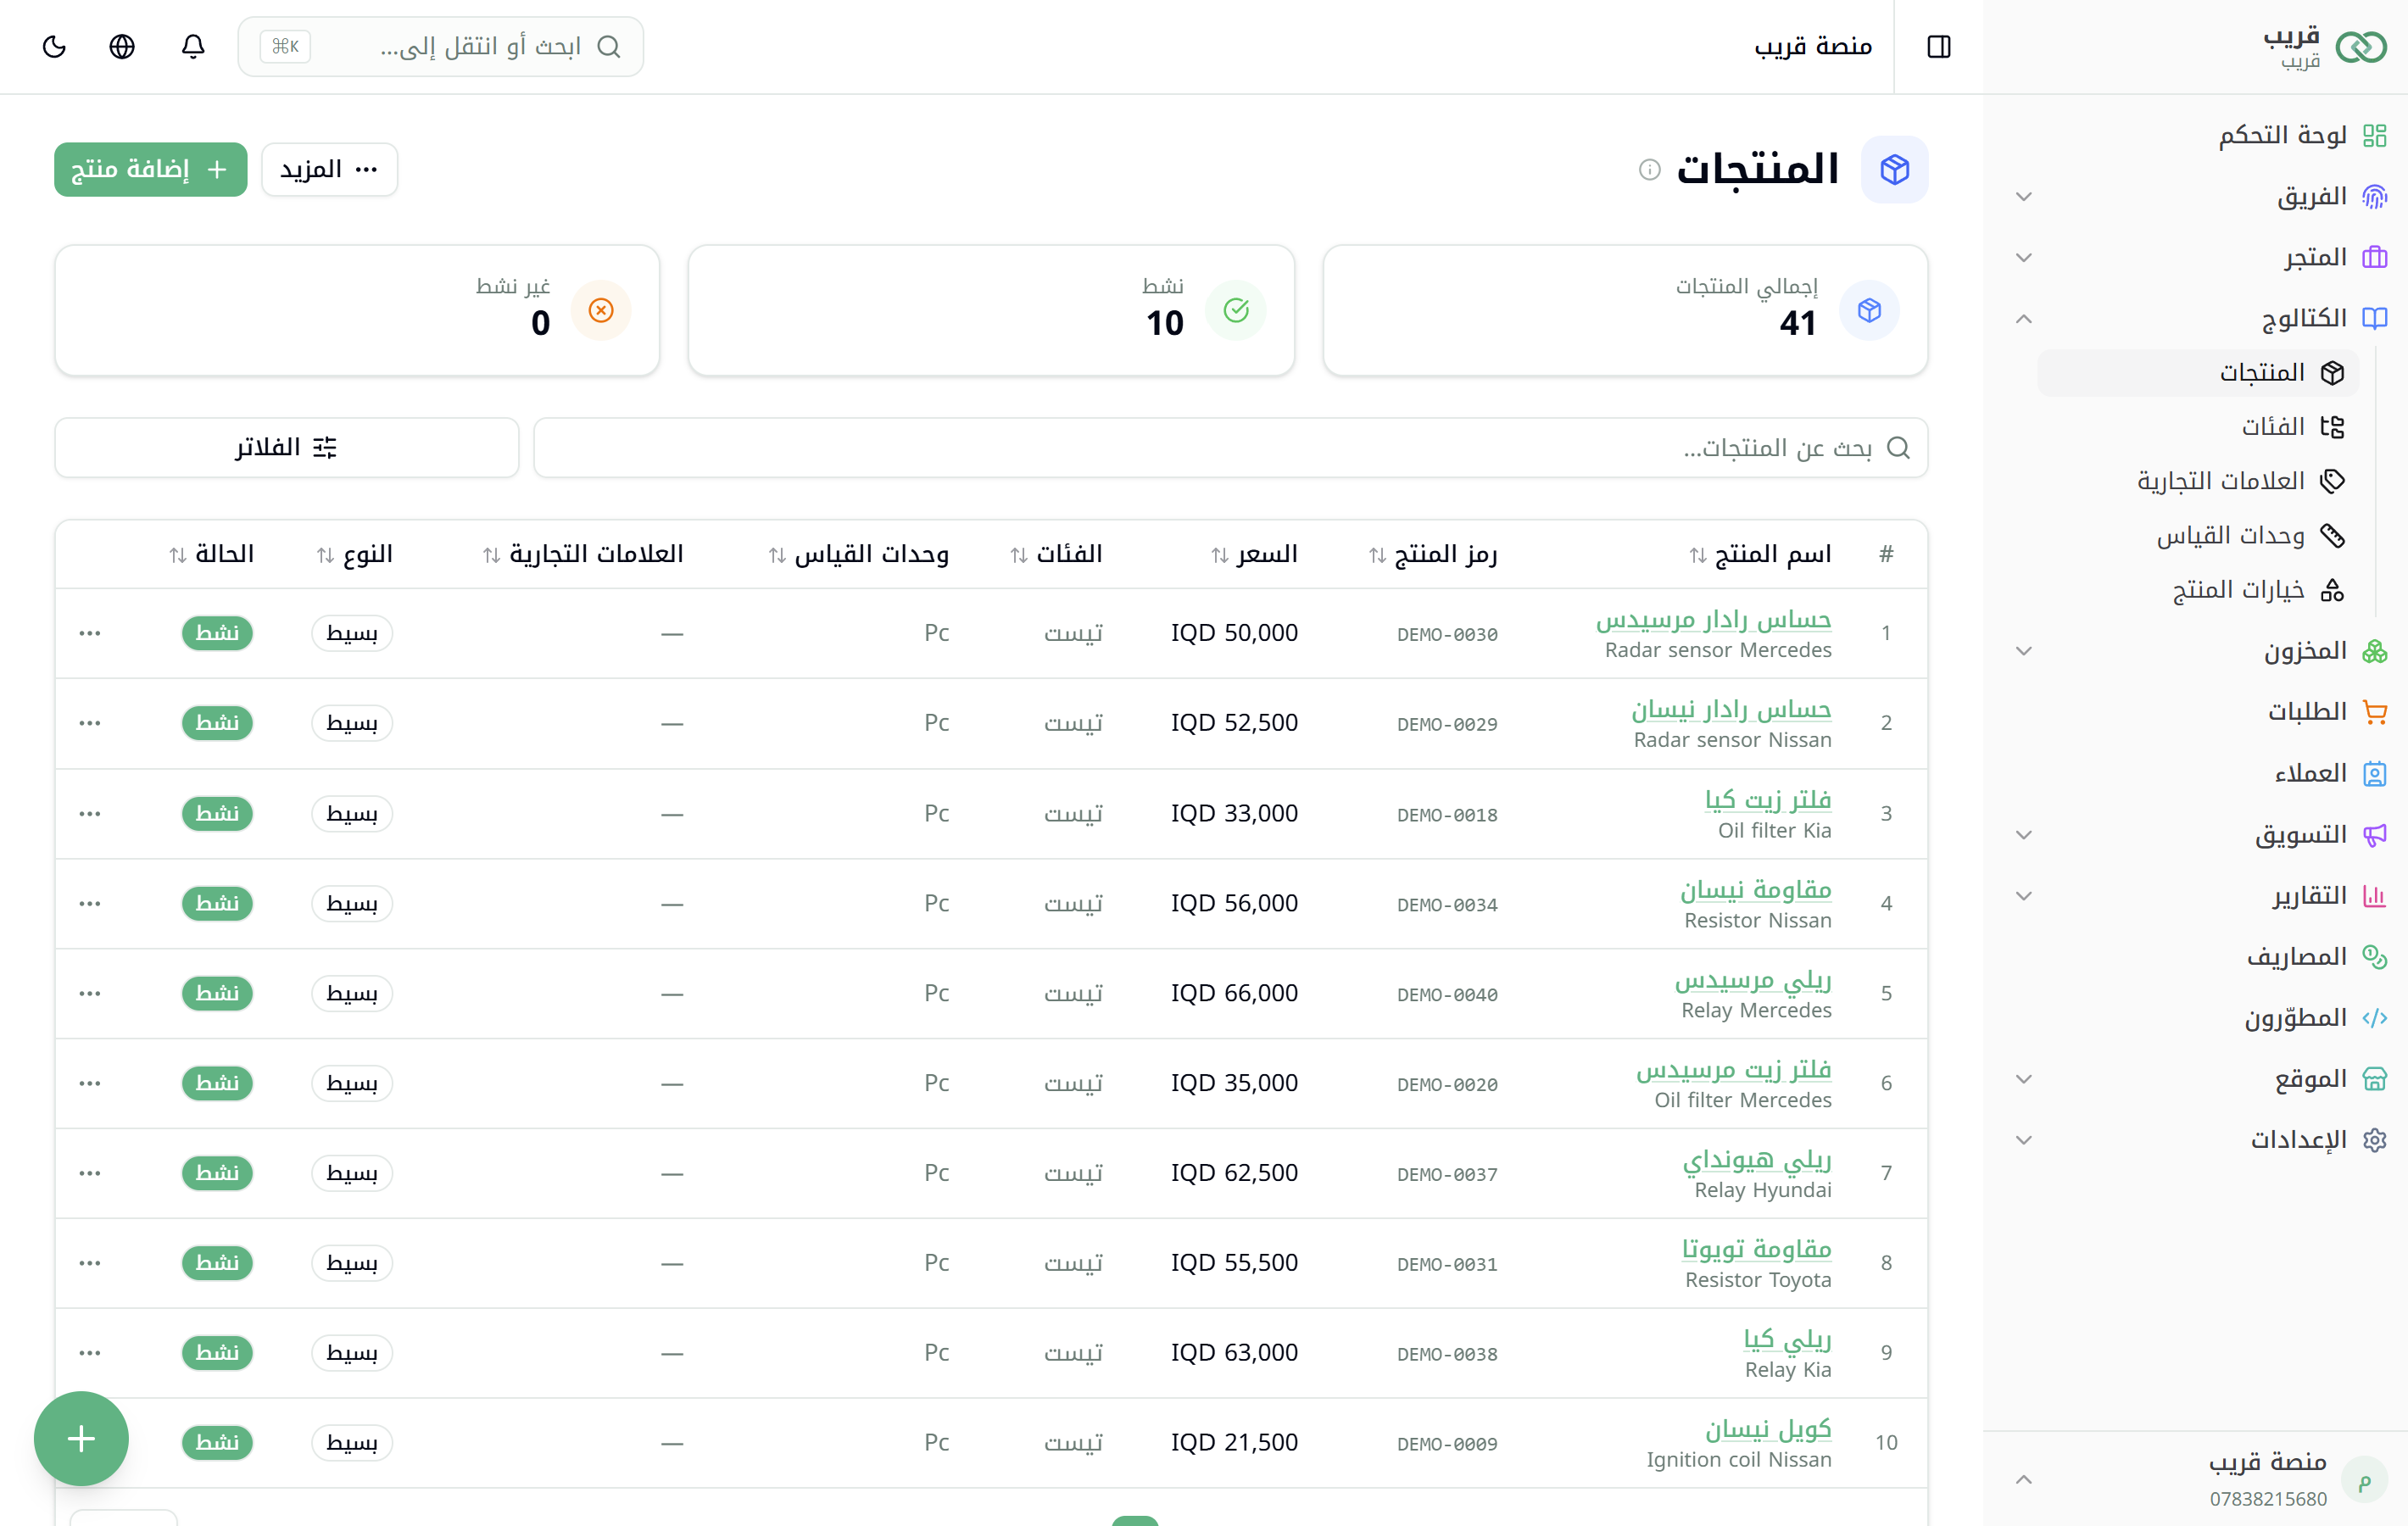Screen dimensions: 2408x1526
Task: Go to خيارات المنتج options page
Action: click(2198, 590)
